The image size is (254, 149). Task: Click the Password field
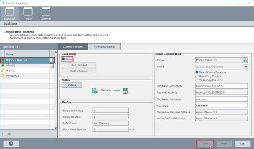[221, 106]
